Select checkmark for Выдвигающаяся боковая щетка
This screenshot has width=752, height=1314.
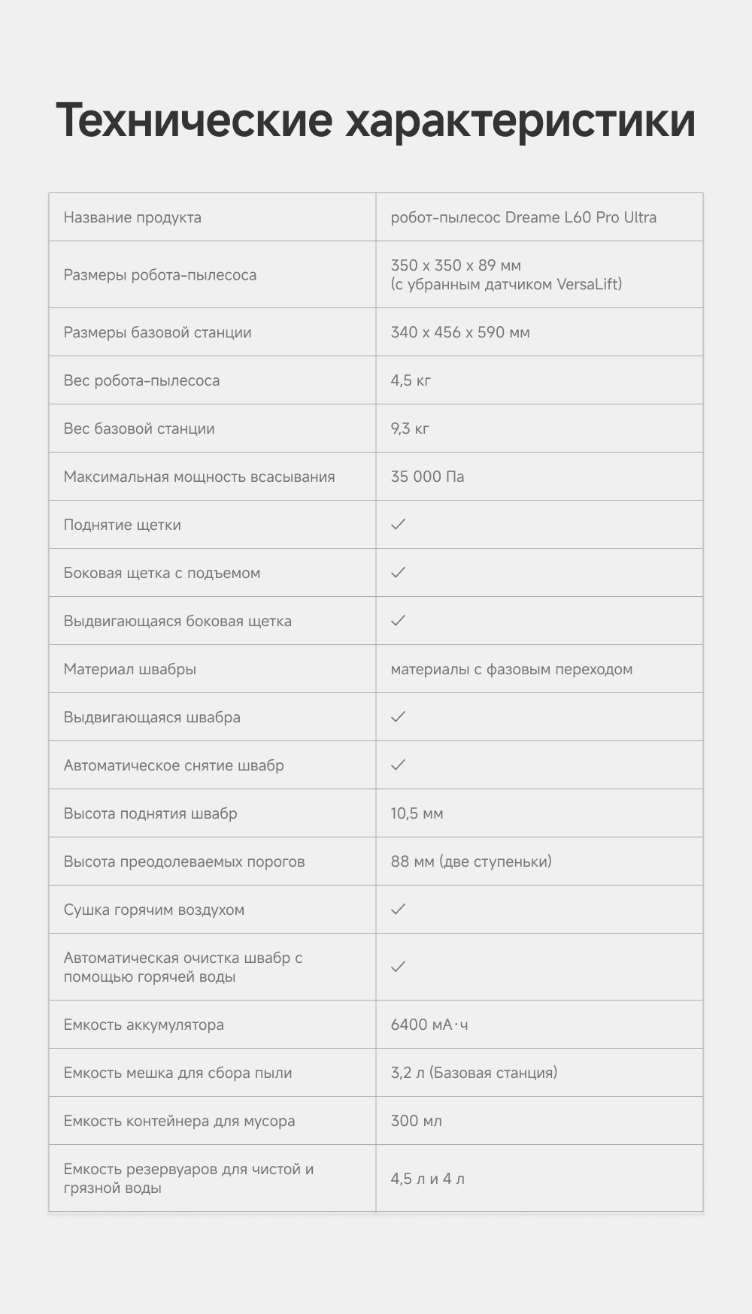click(399, 620)
